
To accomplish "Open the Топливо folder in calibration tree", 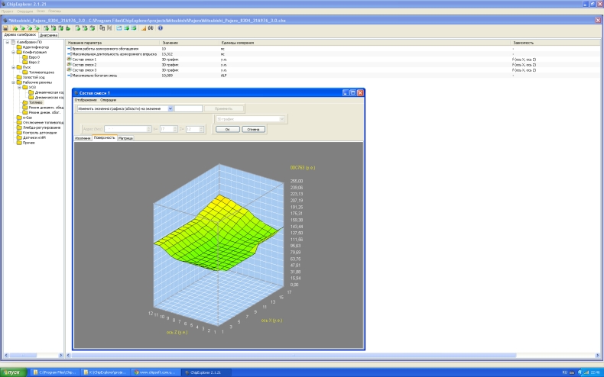I will pos(35,102).
